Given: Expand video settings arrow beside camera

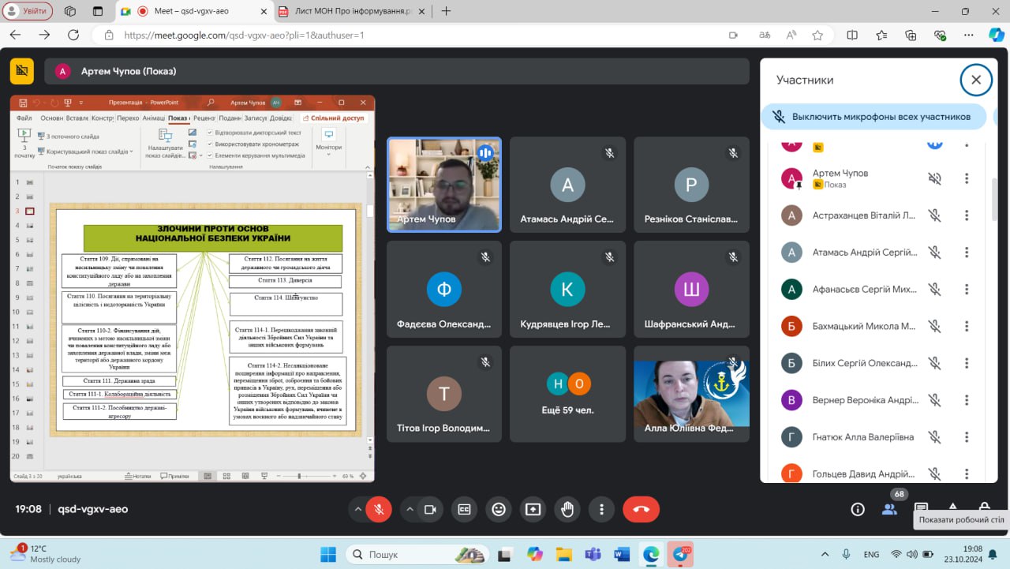Looking at the screenshot, I should (x=410, y=510).
